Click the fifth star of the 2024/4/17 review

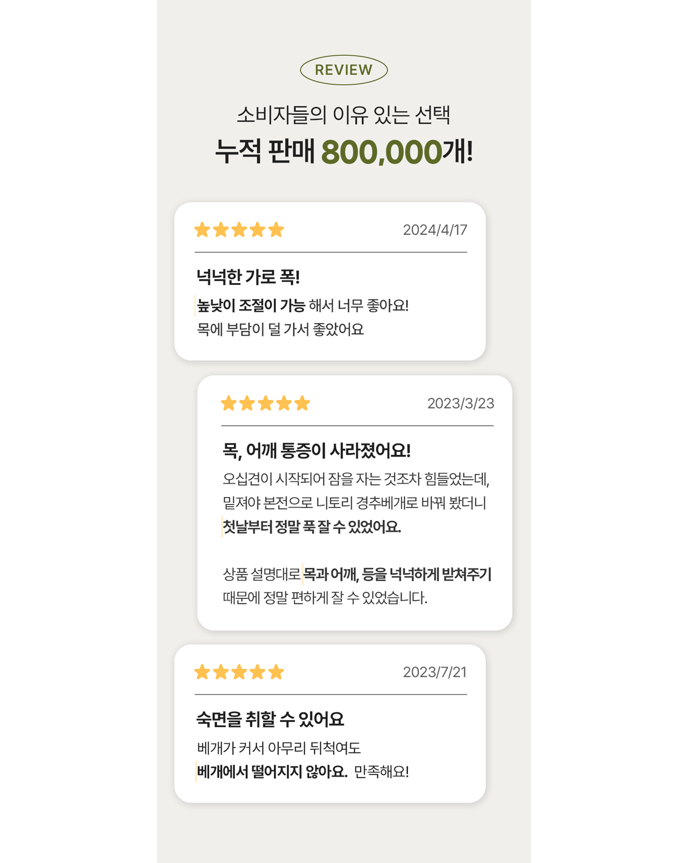(276, 230)
